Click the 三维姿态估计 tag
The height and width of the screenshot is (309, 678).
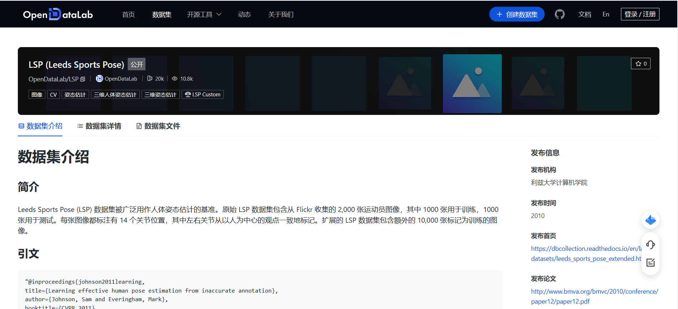pyautogui.click(x=160, y=95)
